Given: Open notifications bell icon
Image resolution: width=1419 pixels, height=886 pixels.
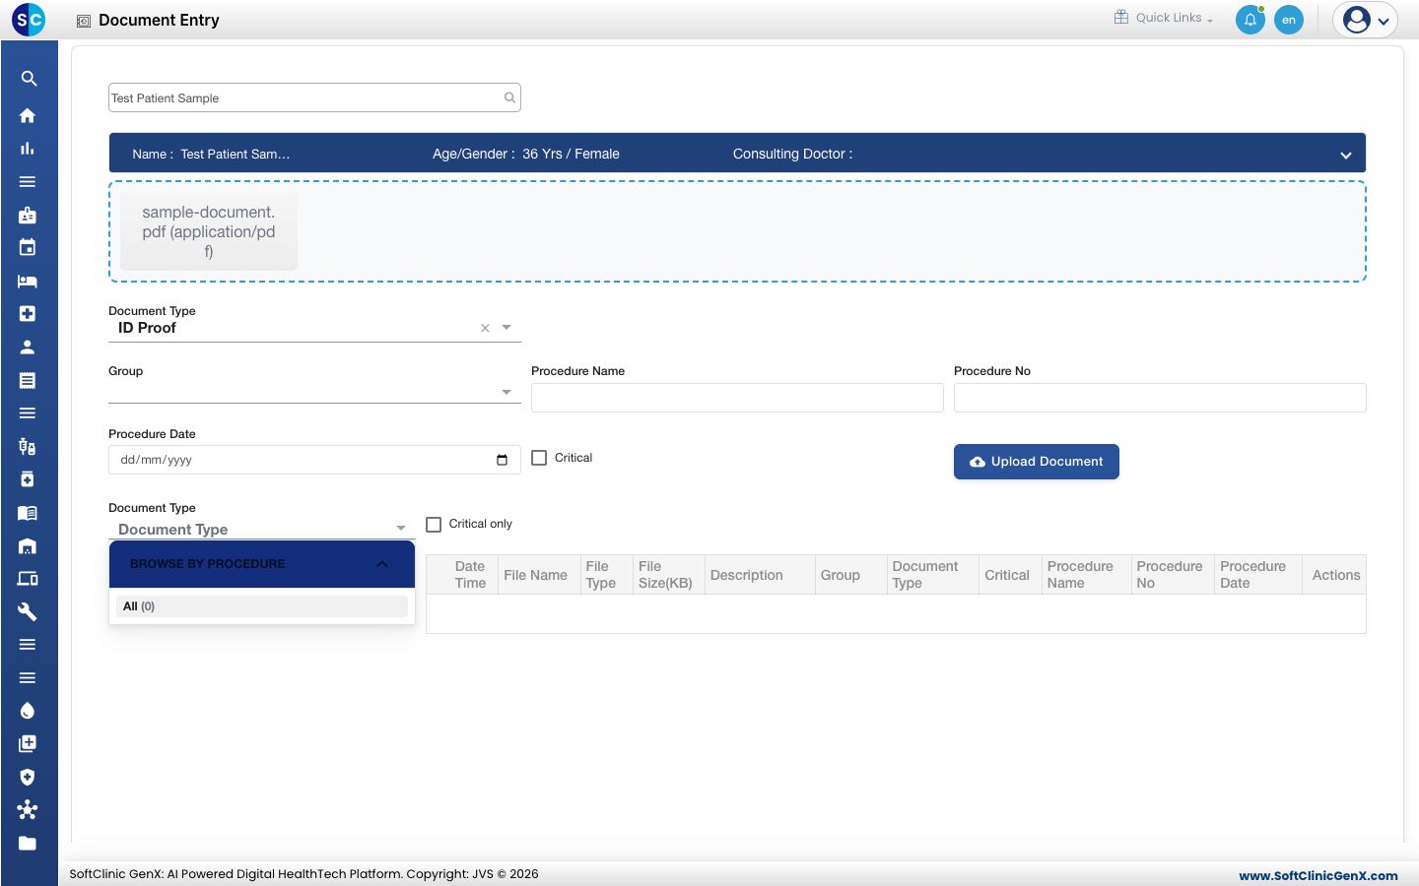Looking at the screenshot, I should click(x=1250, y=20).
